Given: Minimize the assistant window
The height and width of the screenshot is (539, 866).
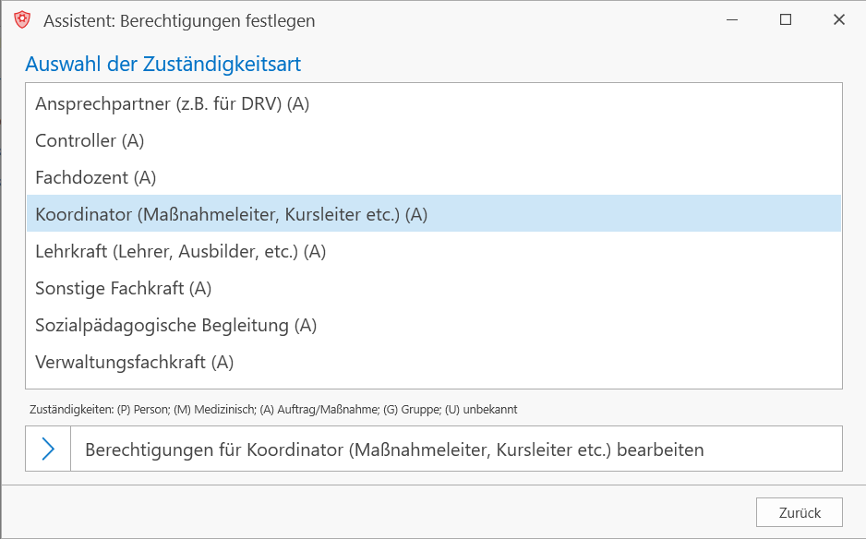Looking at the screenshot, I should click(732, 20).
